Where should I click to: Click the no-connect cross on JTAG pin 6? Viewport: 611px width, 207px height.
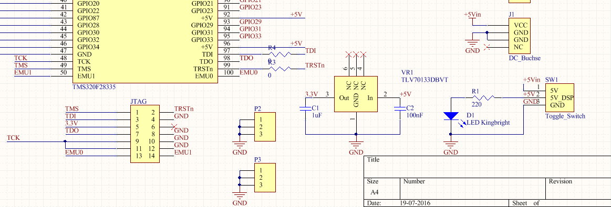174,127
